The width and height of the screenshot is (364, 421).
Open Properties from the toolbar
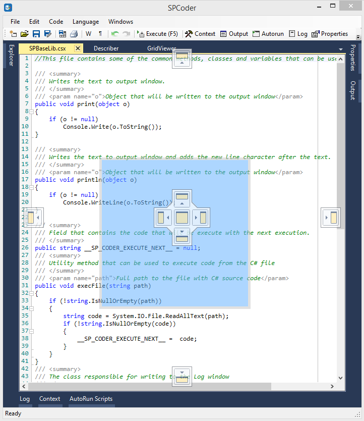click(330, 34)
